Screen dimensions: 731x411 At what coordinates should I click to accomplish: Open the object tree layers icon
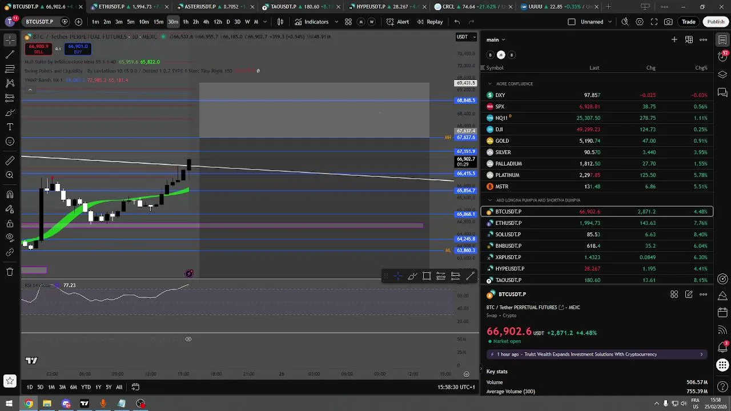coord(722,75)
